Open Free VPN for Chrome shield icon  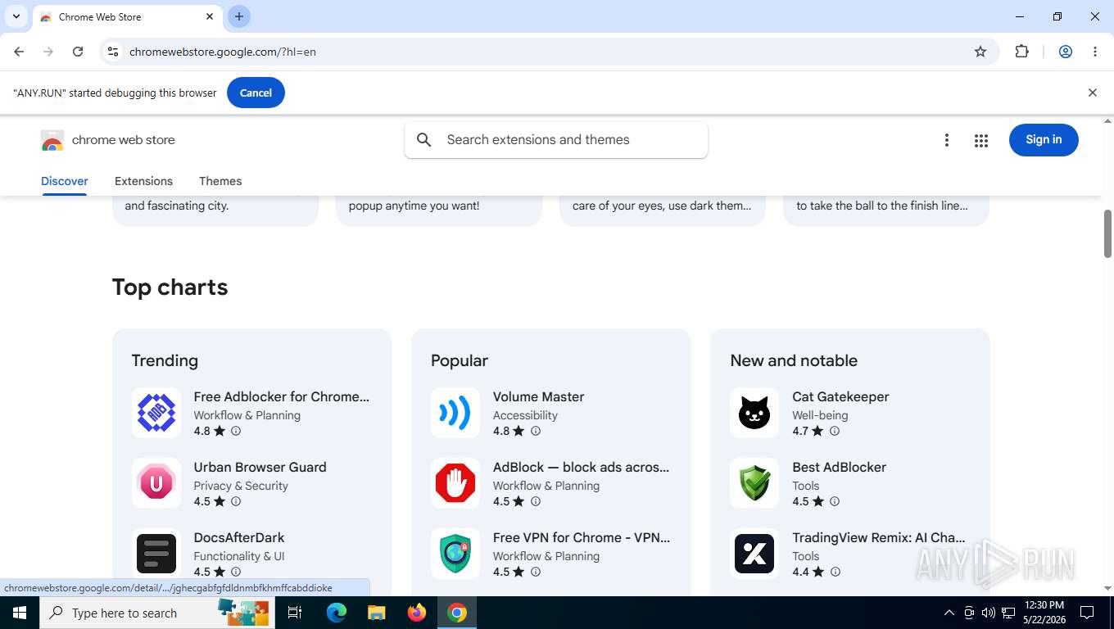[455, 554]
